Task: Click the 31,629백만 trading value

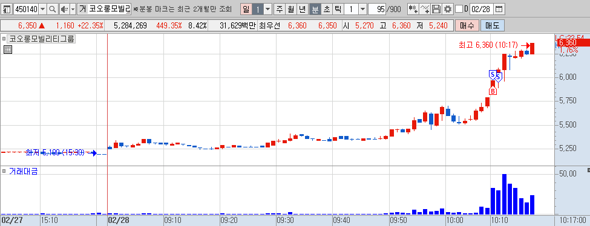Action: point(237,25)
